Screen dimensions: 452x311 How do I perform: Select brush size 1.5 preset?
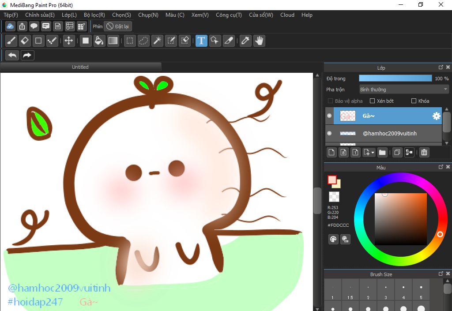pyautogui.click(x=350, y=290)
